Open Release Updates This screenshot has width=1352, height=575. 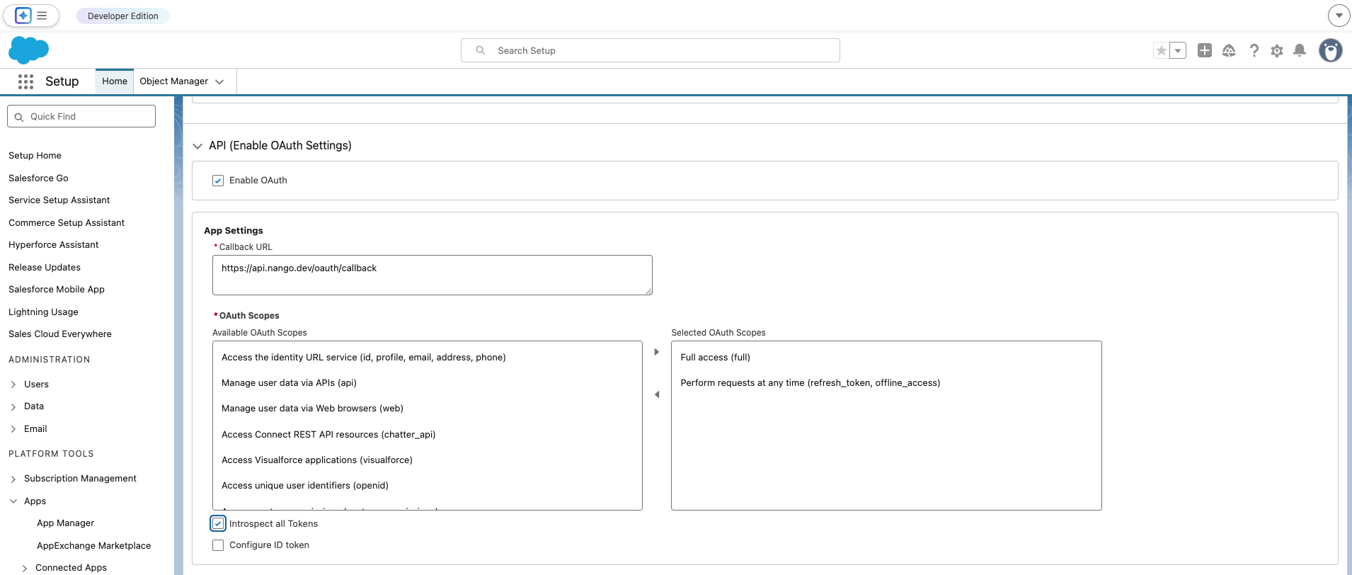click(45, 268)
